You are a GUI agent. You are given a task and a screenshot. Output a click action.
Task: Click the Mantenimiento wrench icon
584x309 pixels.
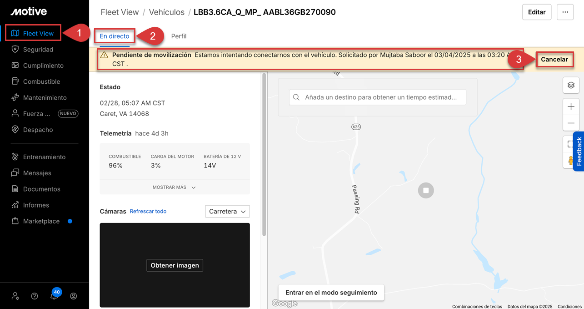(x=15, y=97)
